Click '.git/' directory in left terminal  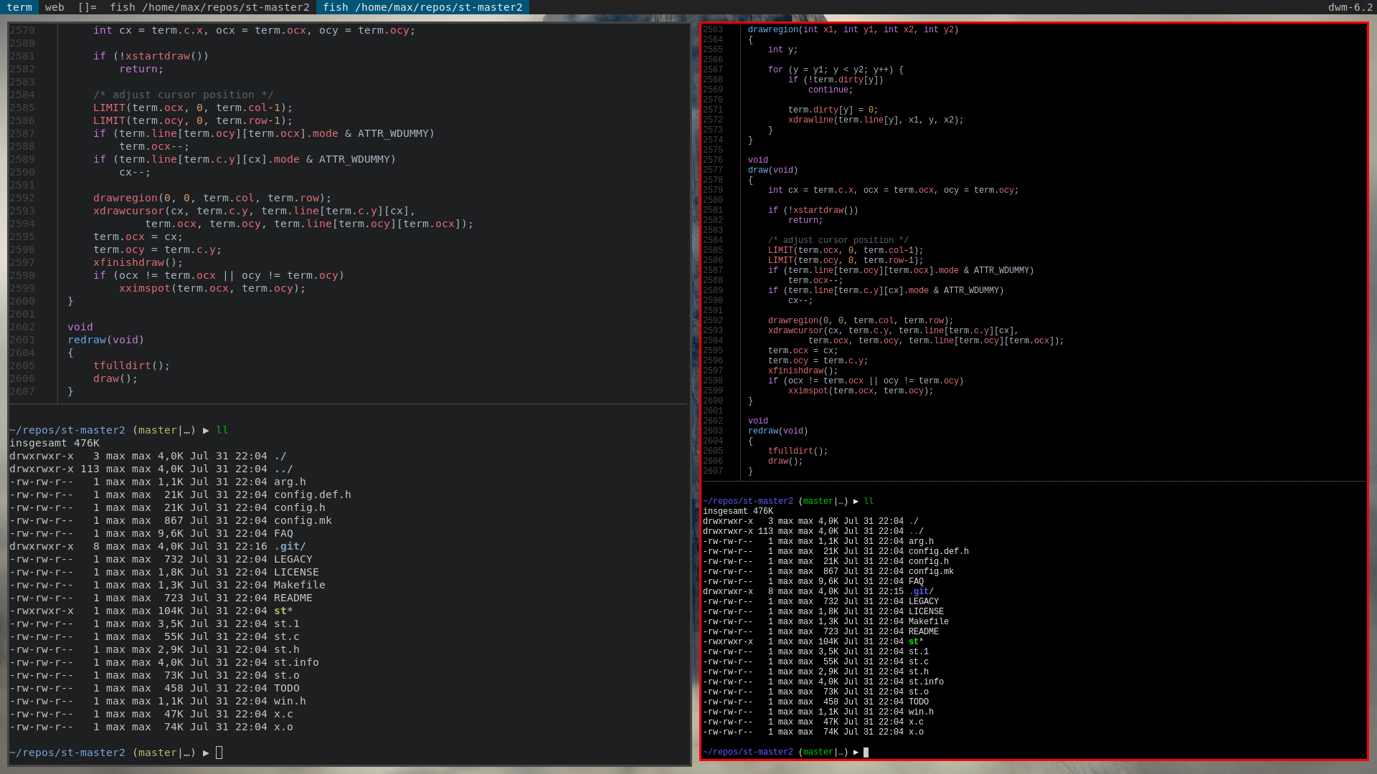290,546
